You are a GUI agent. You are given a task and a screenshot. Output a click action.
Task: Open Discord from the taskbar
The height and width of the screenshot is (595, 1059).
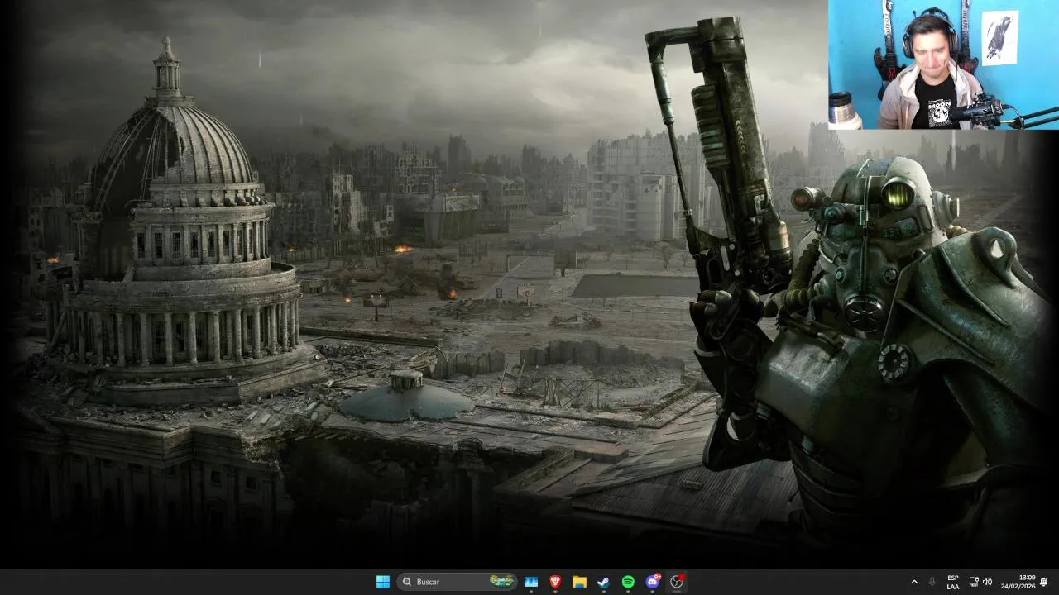[x=652, y=582]
